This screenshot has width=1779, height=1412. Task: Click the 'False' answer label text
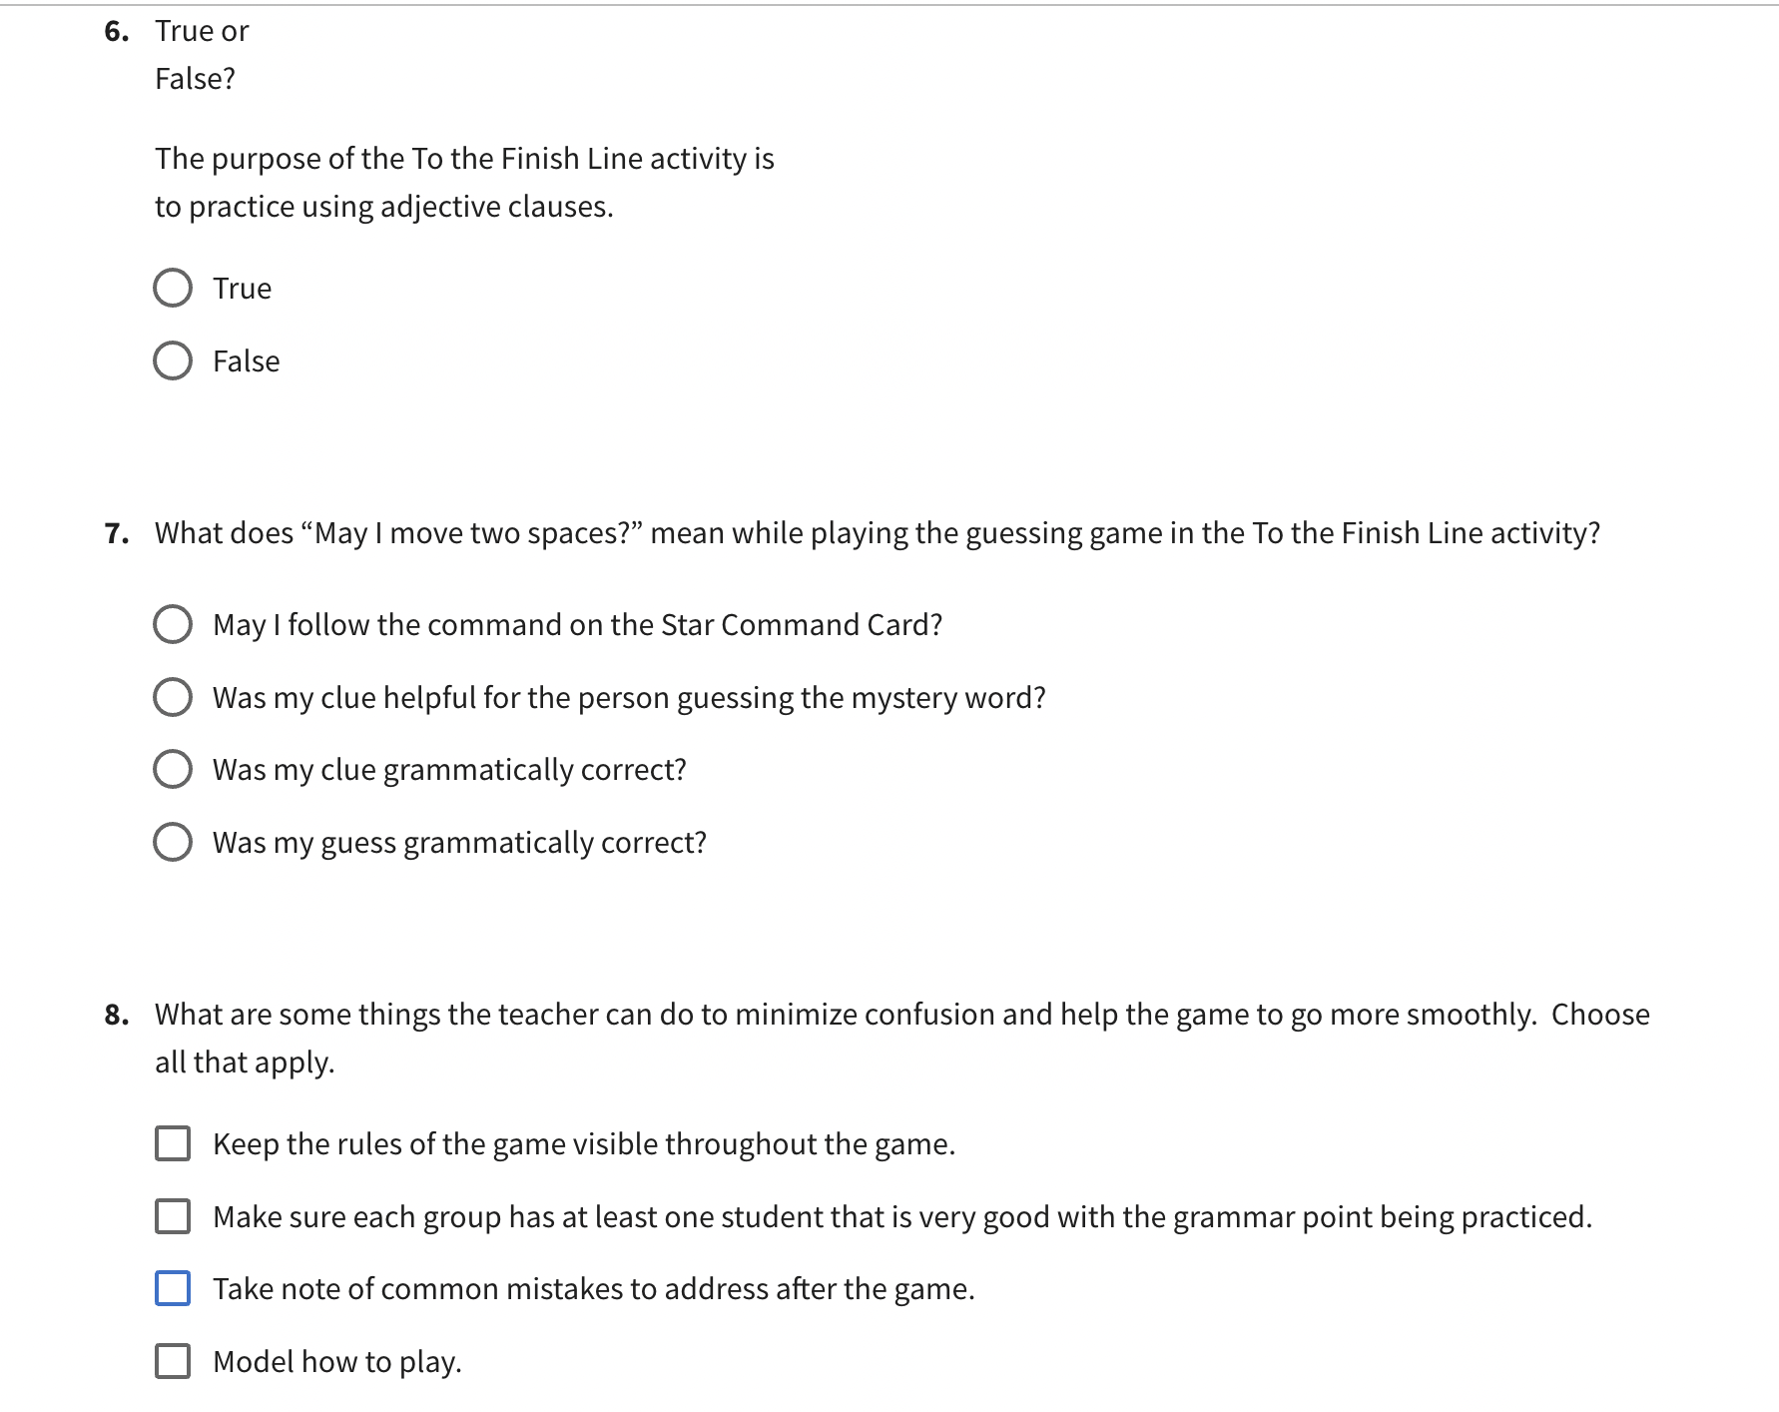pos(247,361)
